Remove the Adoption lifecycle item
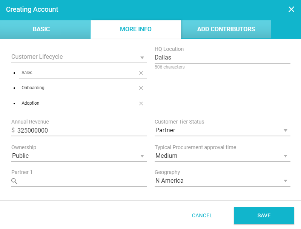The image size is (301, 229). click(141, 103)
